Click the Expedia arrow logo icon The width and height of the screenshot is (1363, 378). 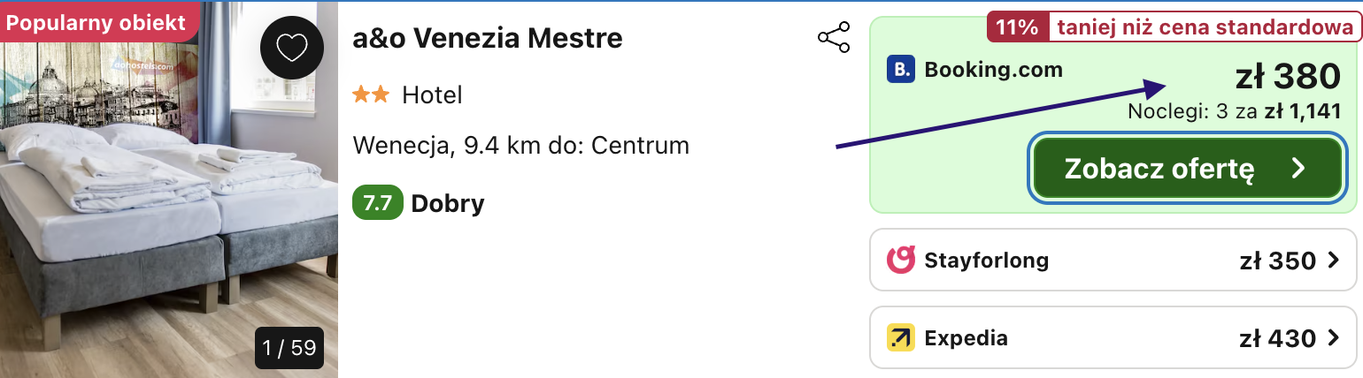tap(900, 337)
